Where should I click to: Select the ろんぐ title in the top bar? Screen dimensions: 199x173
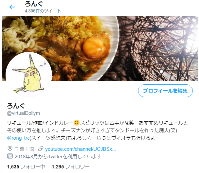click(x=34, y=4)
